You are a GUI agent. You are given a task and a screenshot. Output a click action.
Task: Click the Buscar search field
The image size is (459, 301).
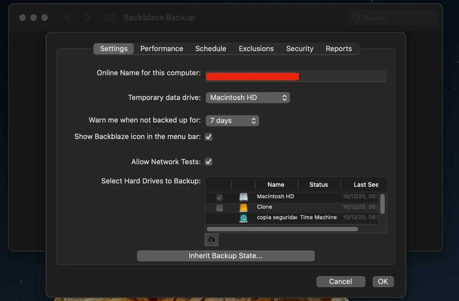[392, 18]
